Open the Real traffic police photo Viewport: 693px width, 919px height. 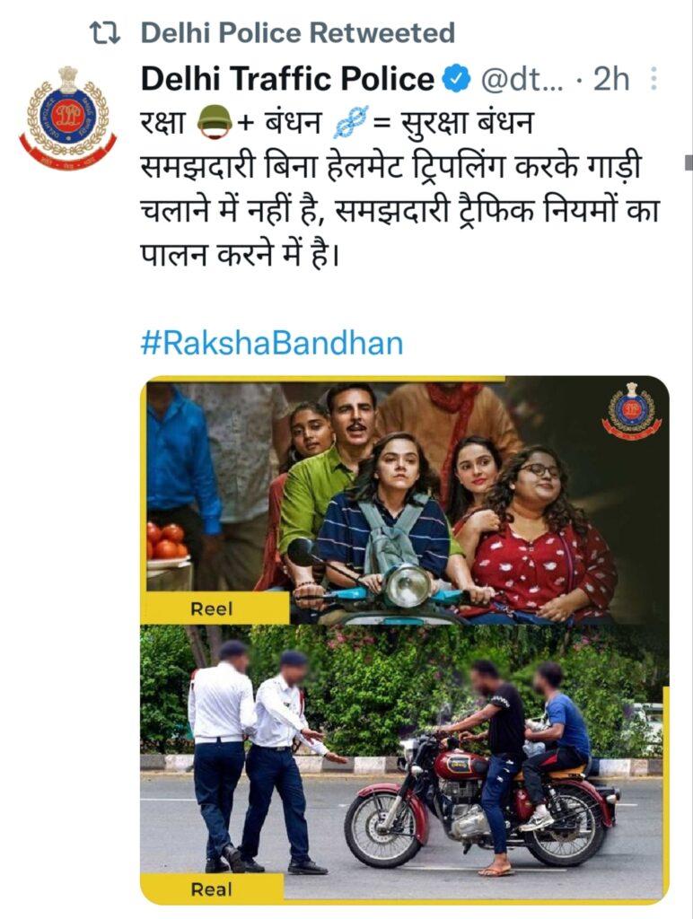coord(404,765)
